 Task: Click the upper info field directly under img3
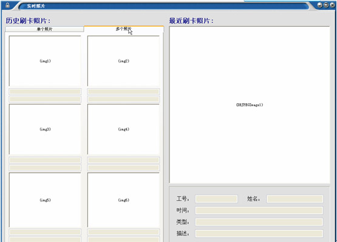point(45,160)
